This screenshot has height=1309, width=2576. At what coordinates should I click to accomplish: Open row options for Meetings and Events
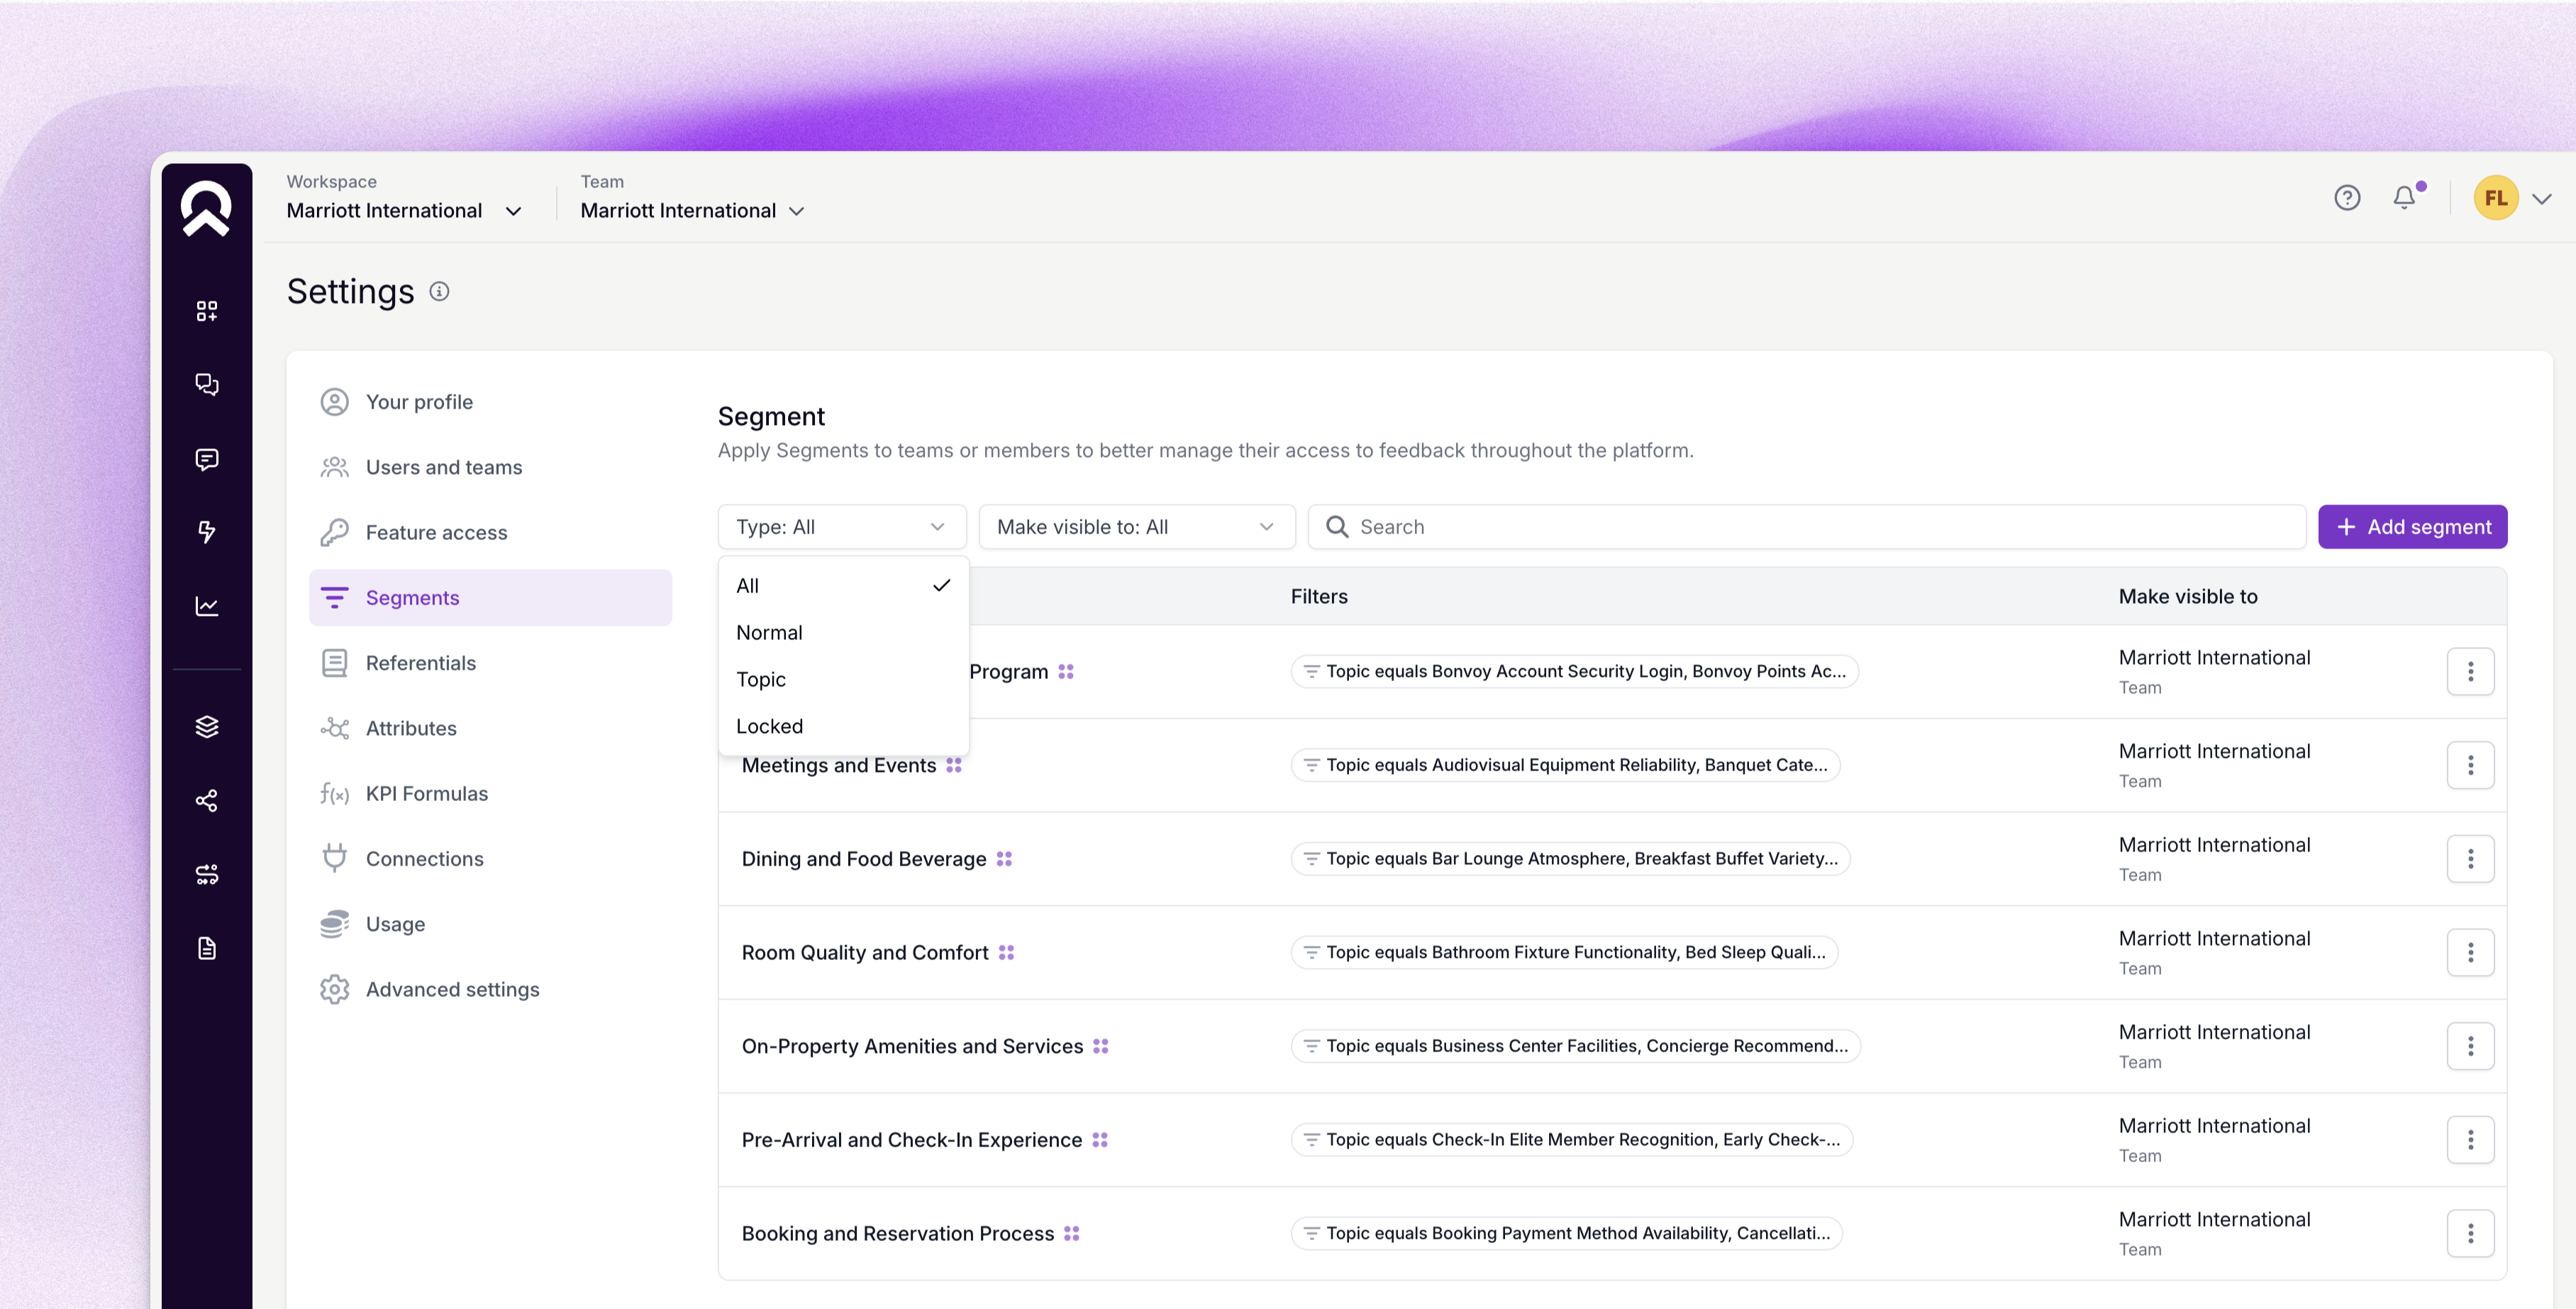point(2470,765)
